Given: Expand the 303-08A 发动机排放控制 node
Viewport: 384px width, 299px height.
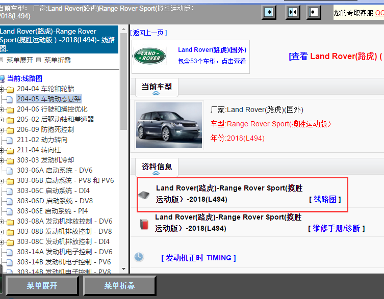Looking at the screenshot, I should pyautogui.click(x=2, y=222).
